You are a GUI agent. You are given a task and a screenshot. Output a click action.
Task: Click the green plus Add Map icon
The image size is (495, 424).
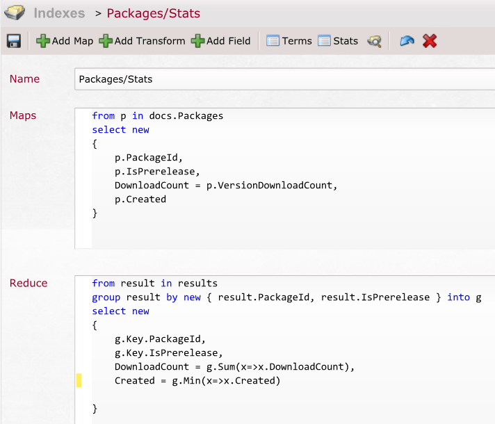[43, 41]
